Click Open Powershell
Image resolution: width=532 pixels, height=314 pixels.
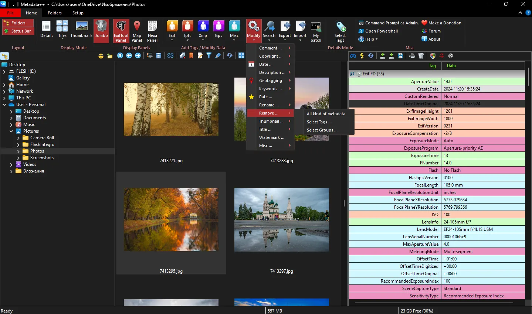(378, 31)
